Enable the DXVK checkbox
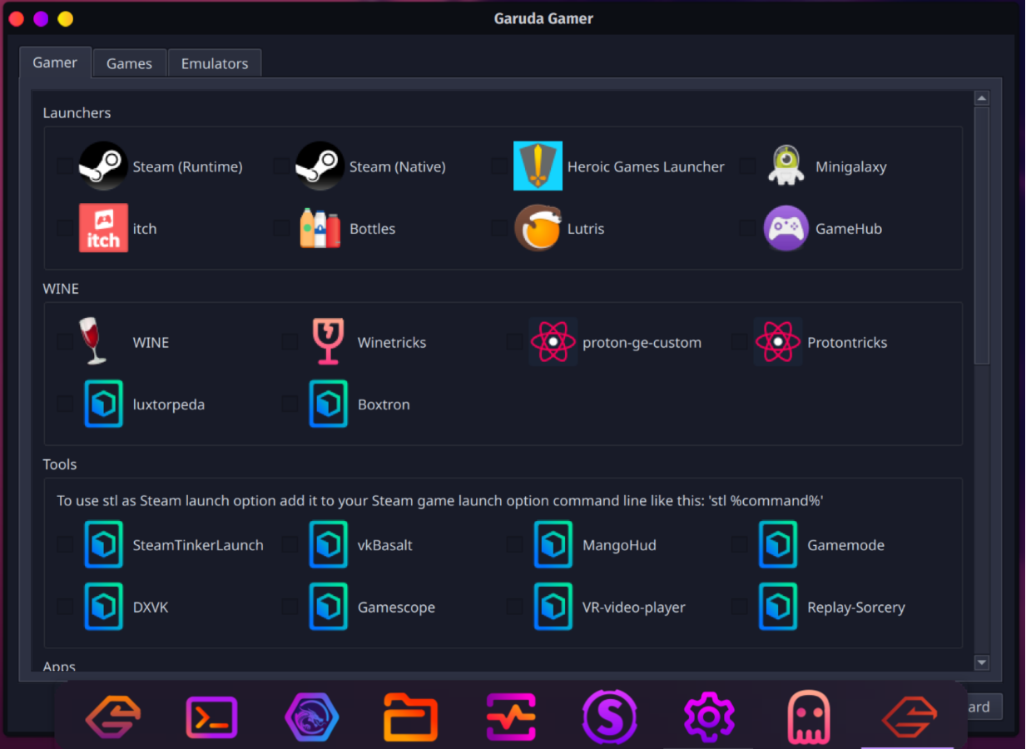Screen dimensions: 1026x749 click(64, 606)
